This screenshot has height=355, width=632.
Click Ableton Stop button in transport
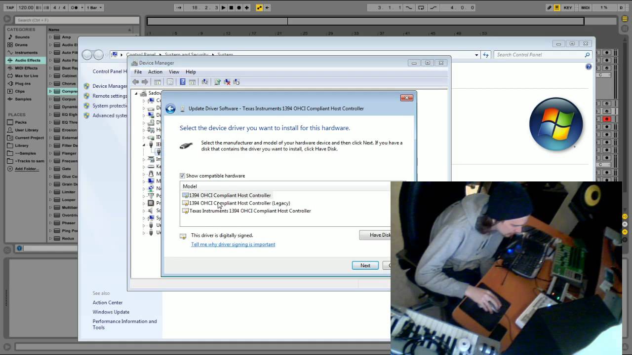point(231,7)
